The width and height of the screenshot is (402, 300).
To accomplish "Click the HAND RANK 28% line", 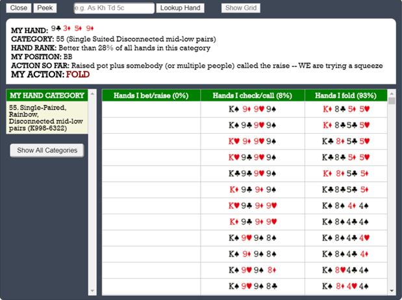I will tap(110, 48).
